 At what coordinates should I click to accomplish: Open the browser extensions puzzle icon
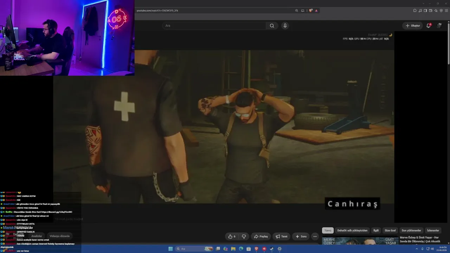415,11
